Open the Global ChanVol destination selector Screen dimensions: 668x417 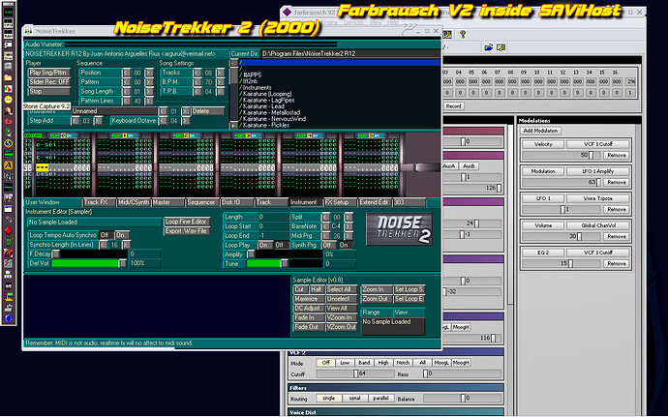click(x=597, y=225)
